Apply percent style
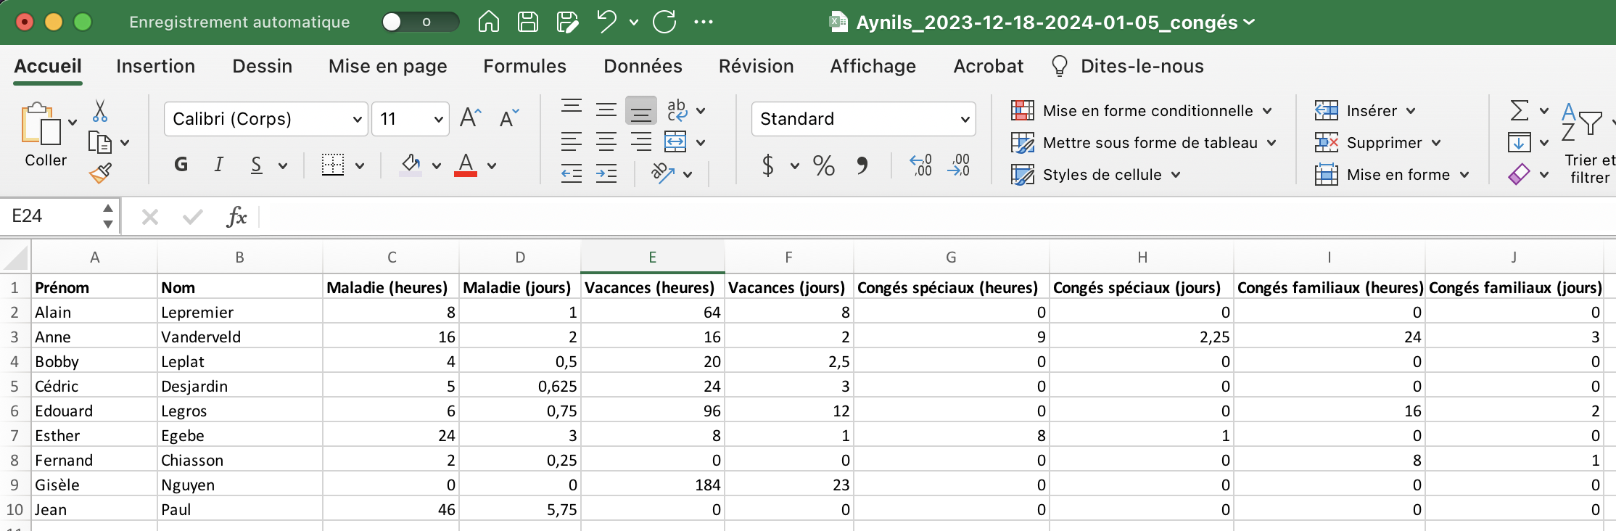This screenshot has height=531, width=1616. (x=823, y=165)
